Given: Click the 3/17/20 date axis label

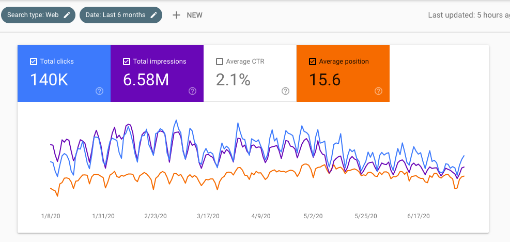Looking at the screenshot, I should tap(208, 216).
